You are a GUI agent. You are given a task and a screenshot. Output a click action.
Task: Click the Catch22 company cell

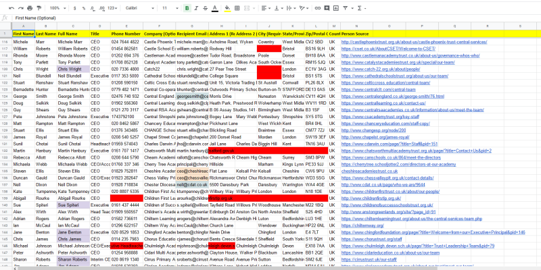tap(160, 69)
